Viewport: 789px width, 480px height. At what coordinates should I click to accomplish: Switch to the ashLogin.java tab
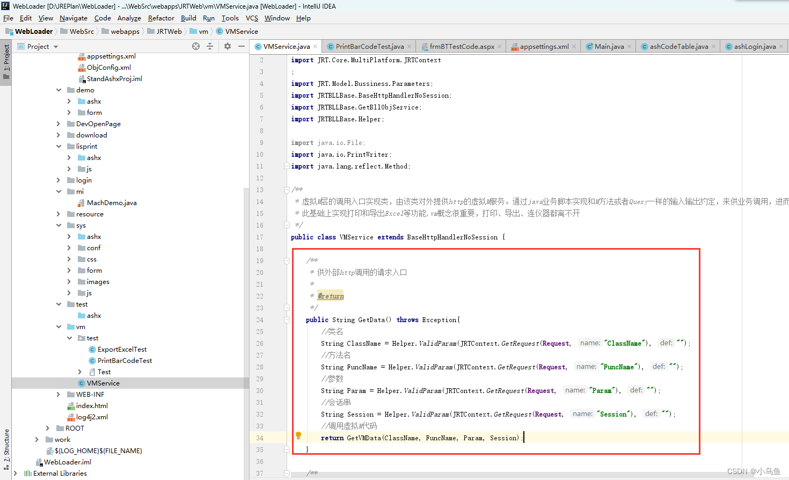pyautogui.click(x=755, y=47)
